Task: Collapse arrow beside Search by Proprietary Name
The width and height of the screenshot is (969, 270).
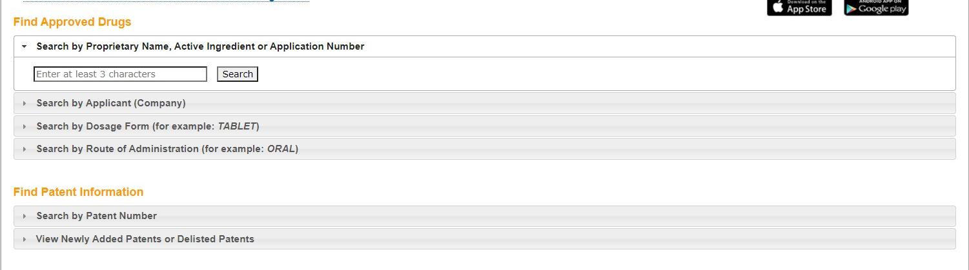Action: pos(24,46)
